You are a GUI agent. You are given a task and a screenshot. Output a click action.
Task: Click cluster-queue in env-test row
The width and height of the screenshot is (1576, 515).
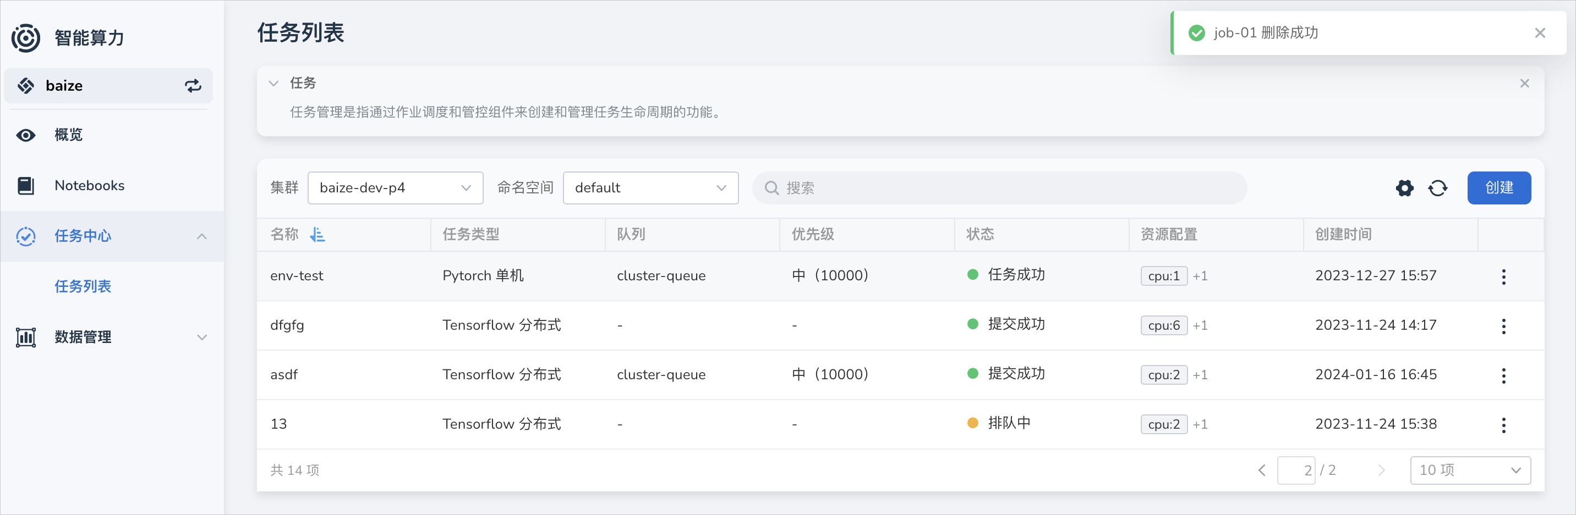point(661,276)
